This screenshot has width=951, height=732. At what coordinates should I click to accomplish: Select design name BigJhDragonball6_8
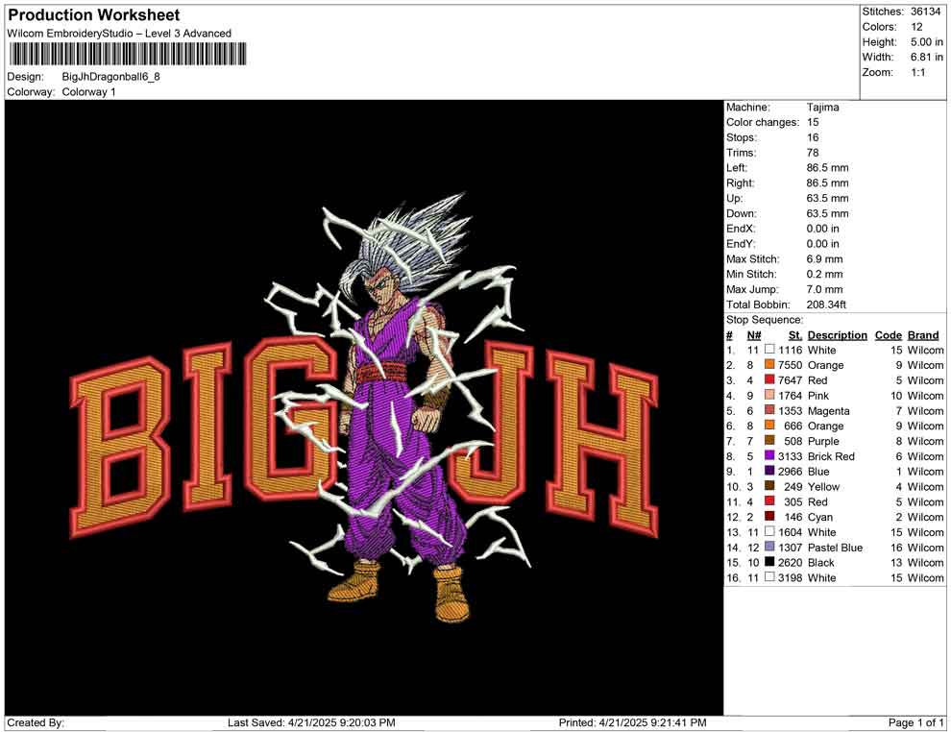coord(111,77)
